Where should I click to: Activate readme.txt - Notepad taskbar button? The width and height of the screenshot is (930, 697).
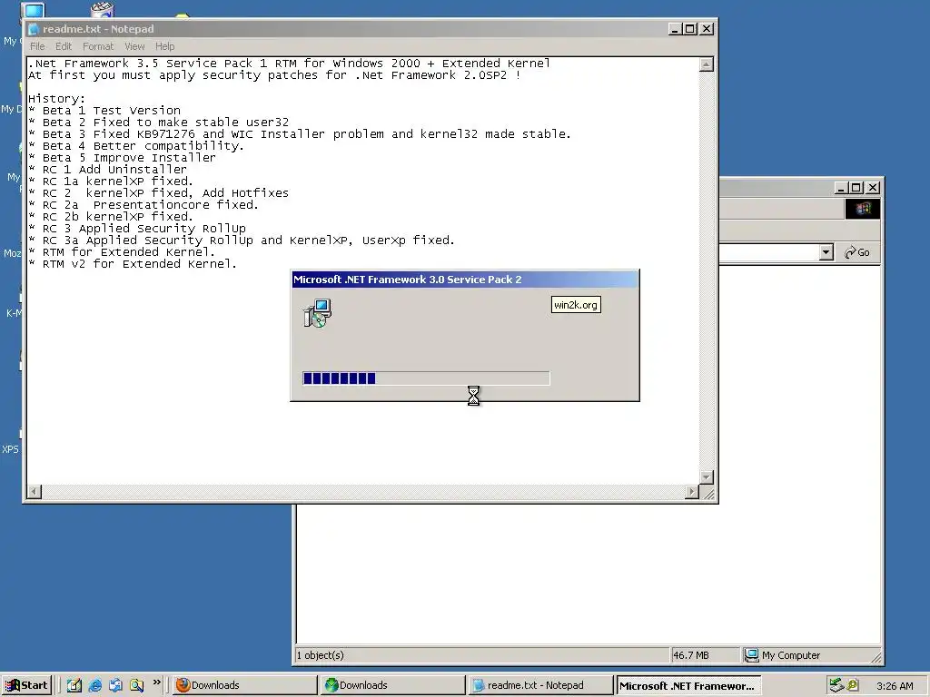(540, 685)
